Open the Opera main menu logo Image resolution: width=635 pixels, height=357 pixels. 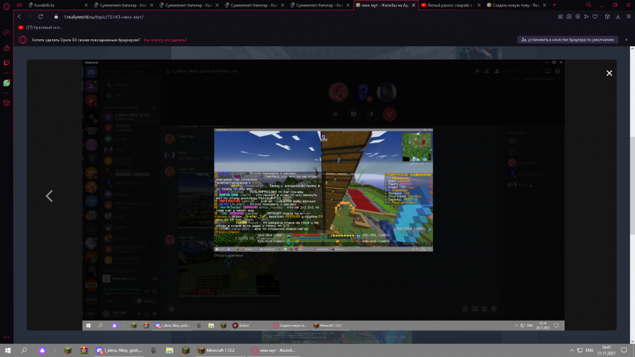click(6, 6)
